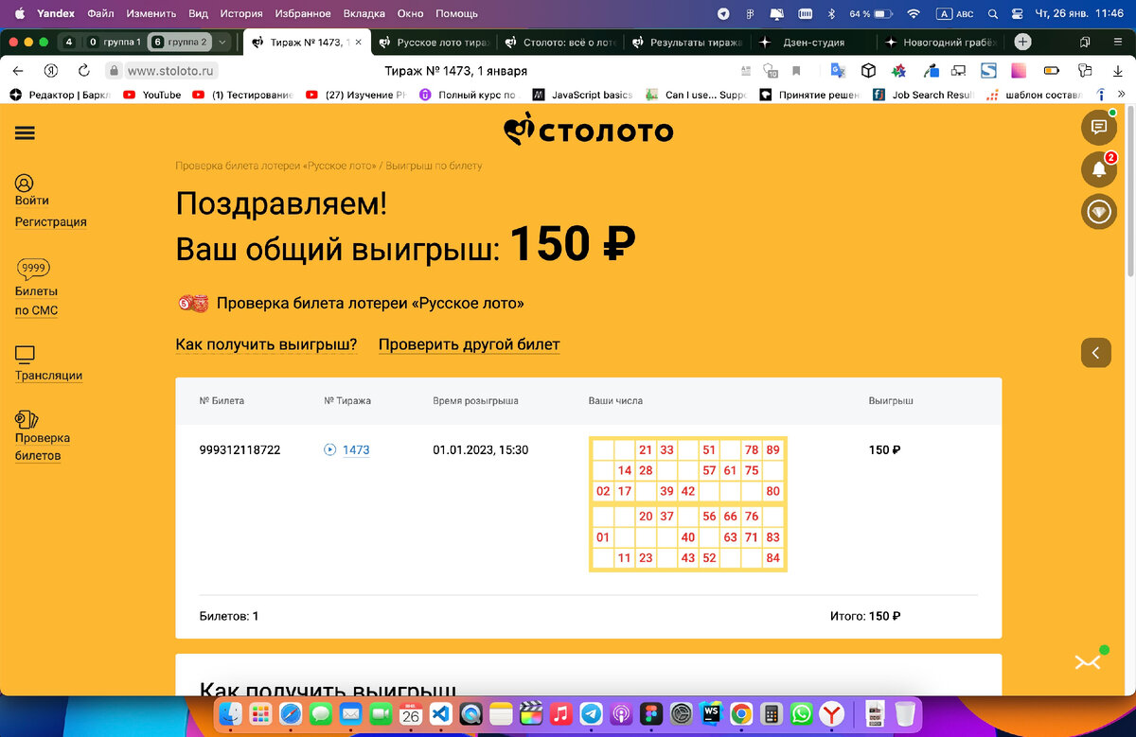Open the Как получить выигрыш? link
Image resolution: width=1136 pixels, height=737 pixels.
(x=266, y=344)
